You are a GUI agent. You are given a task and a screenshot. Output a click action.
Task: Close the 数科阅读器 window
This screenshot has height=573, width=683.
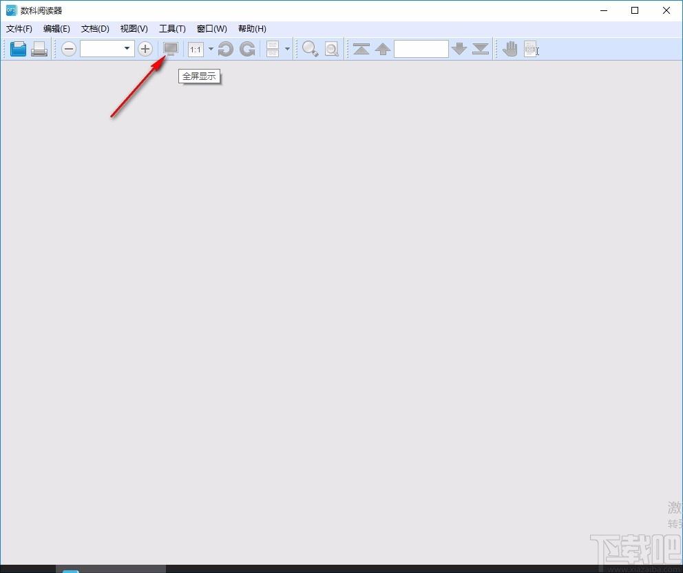[666, 10]
